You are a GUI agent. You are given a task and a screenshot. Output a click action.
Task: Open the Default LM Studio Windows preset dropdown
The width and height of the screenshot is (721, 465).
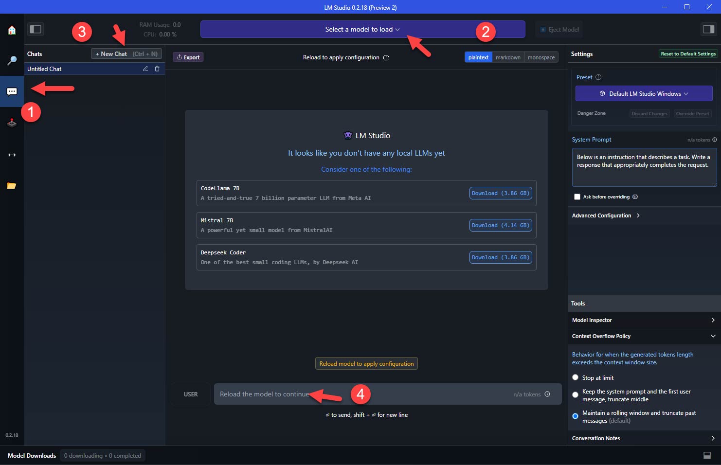[644, 93]
